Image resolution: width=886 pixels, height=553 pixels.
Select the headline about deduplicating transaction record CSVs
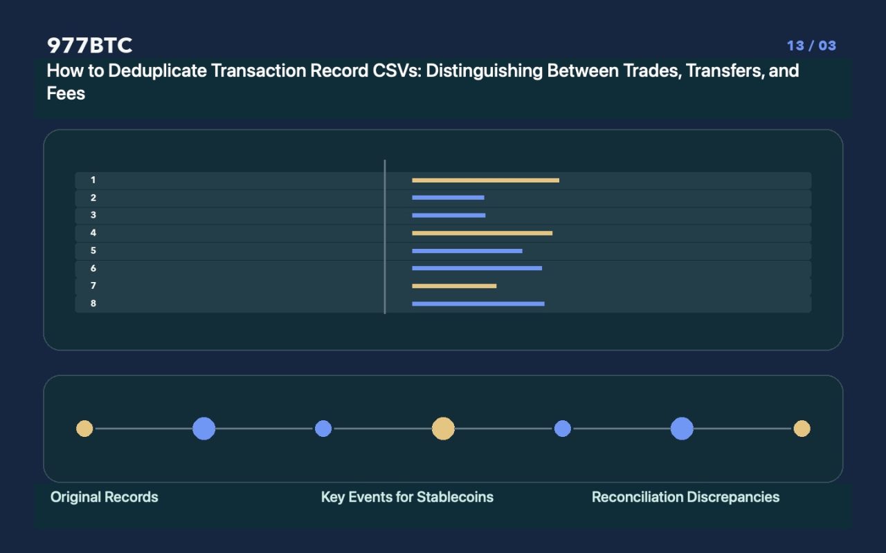coord(423,82)
